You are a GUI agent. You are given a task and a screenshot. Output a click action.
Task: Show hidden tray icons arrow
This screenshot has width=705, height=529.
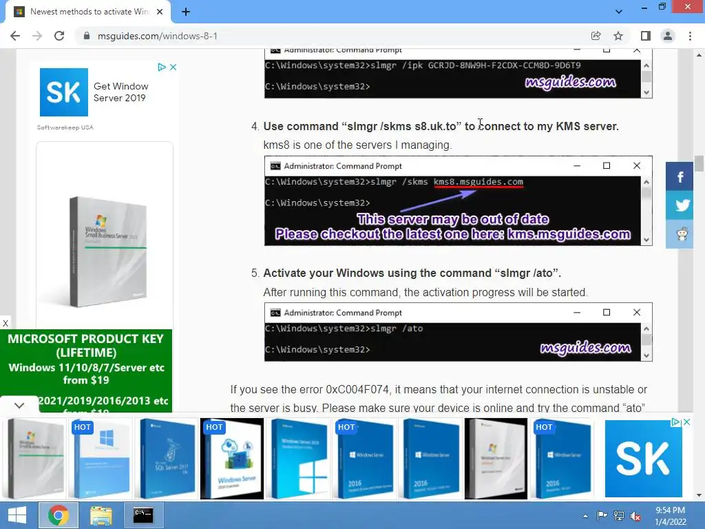tap(585, 516)
